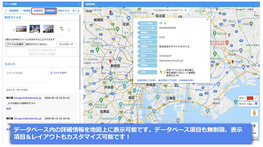Collapse the データ情報 panel
Screen dimensions: 263x147
(x=80, y=4)
